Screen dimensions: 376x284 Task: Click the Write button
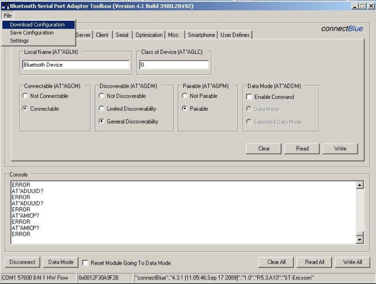pyautogui.click(x=340, y=148)
